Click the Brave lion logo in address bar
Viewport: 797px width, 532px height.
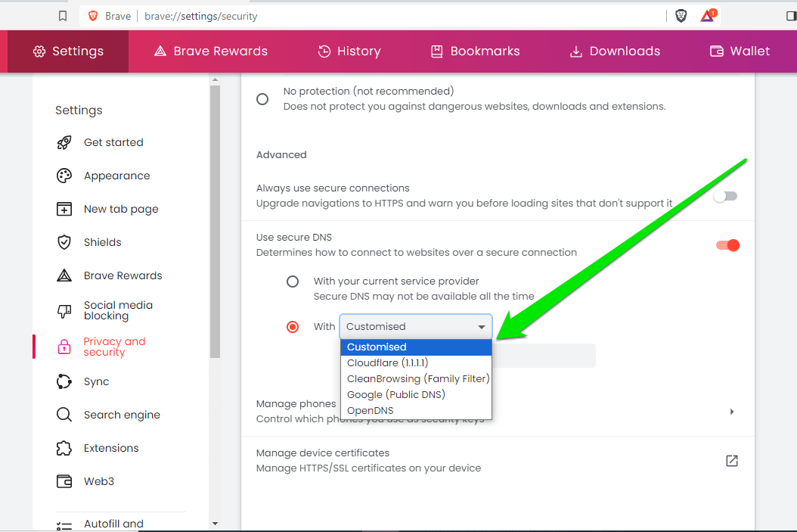click(x=93, y=17)
